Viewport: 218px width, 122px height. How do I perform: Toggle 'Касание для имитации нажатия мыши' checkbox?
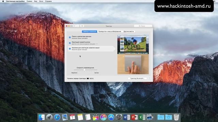[x=70, y=49]
